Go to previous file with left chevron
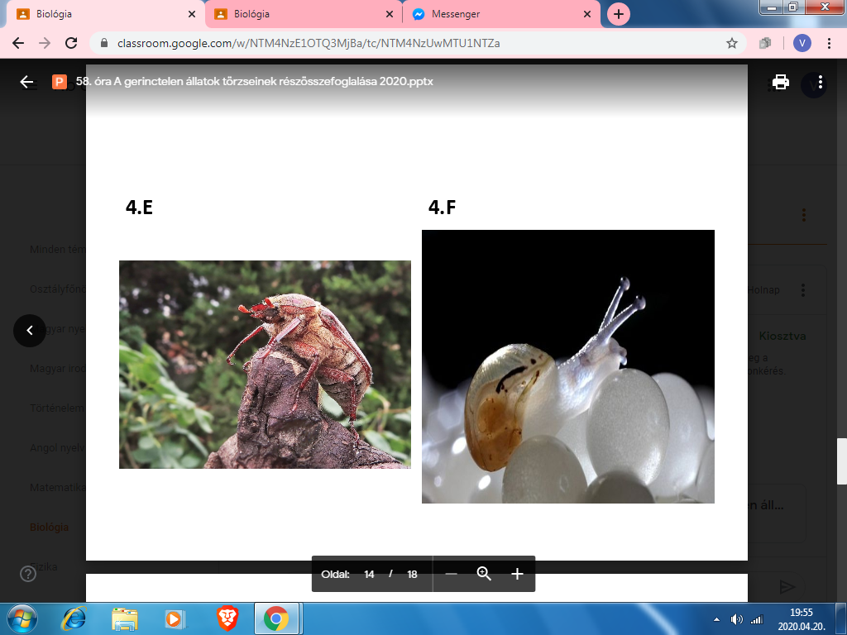Screen dimensions: 847x635 (x=30, y=330)
